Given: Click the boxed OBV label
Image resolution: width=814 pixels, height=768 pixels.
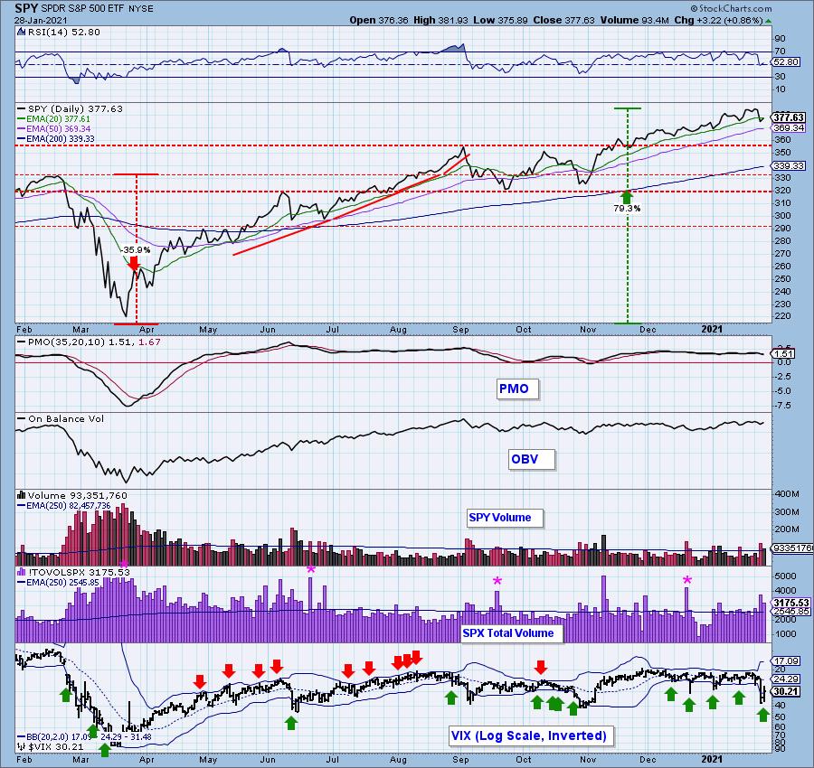Looking at the screenshot, I should (x=532, y=460).
